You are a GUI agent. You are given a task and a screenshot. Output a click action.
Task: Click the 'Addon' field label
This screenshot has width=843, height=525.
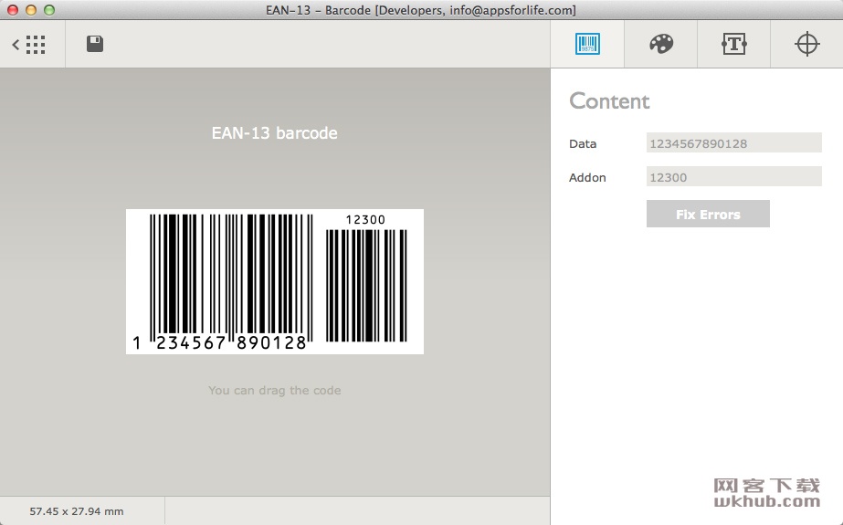coord(587,177)
